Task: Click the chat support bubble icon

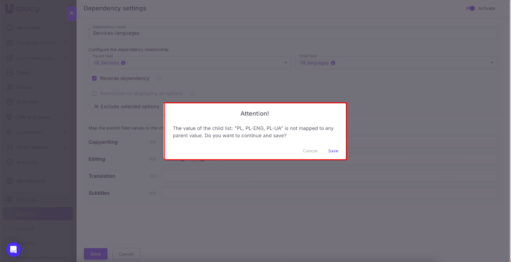Action: point(13,250)
